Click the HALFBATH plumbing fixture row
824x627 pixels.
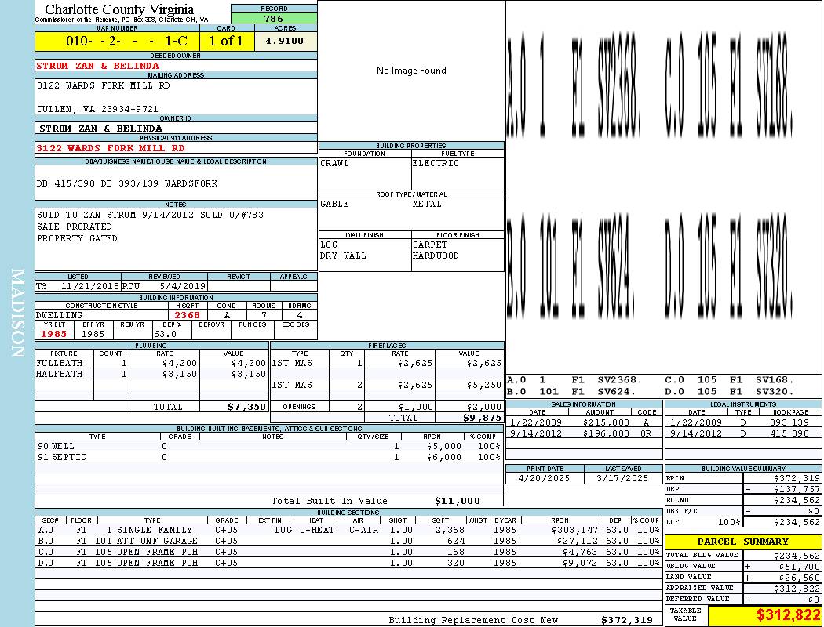[152, 374]
